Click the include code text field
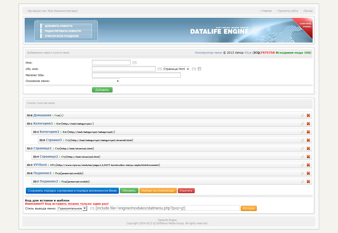This screenshot has width=338, height=233. [167, 208]
